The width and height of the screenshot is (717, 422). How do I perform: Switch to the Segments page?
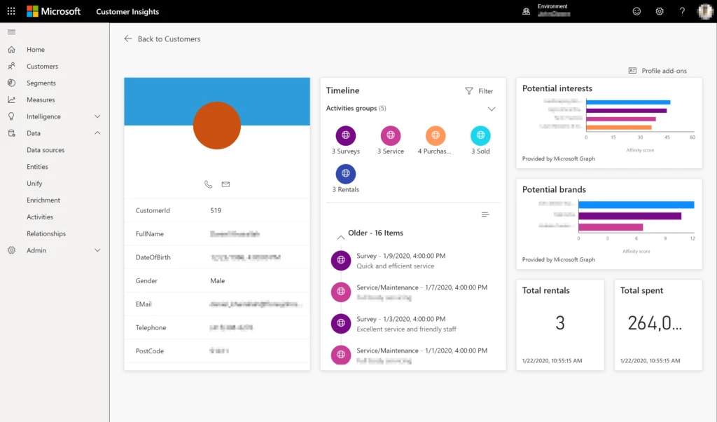coord(40,83)
